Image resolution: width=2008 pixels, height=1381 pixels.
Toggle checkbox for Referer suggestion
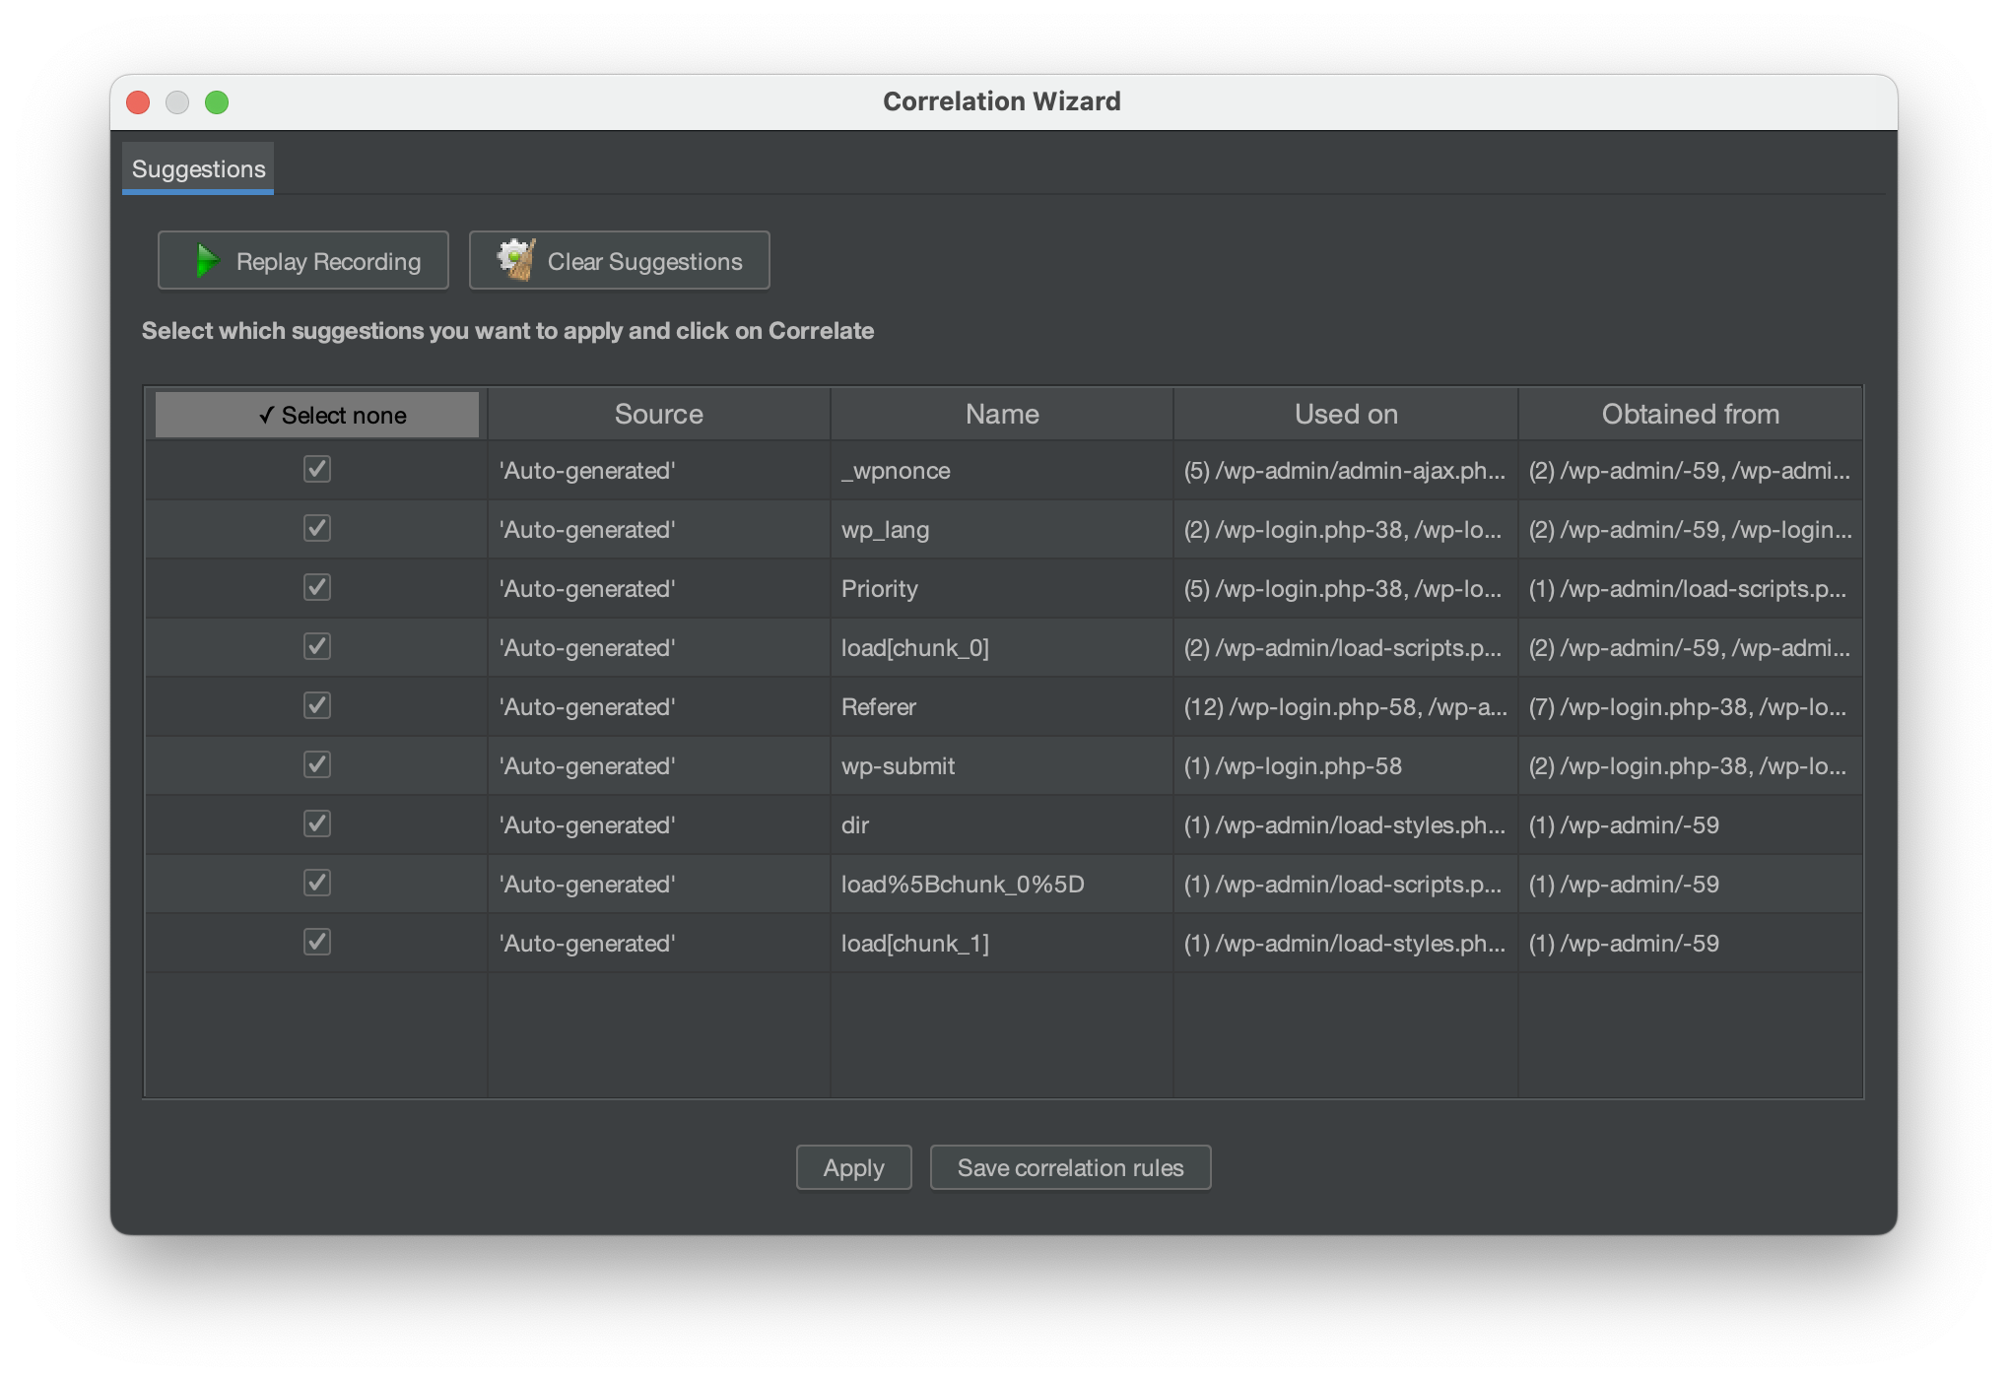point(316,706)
